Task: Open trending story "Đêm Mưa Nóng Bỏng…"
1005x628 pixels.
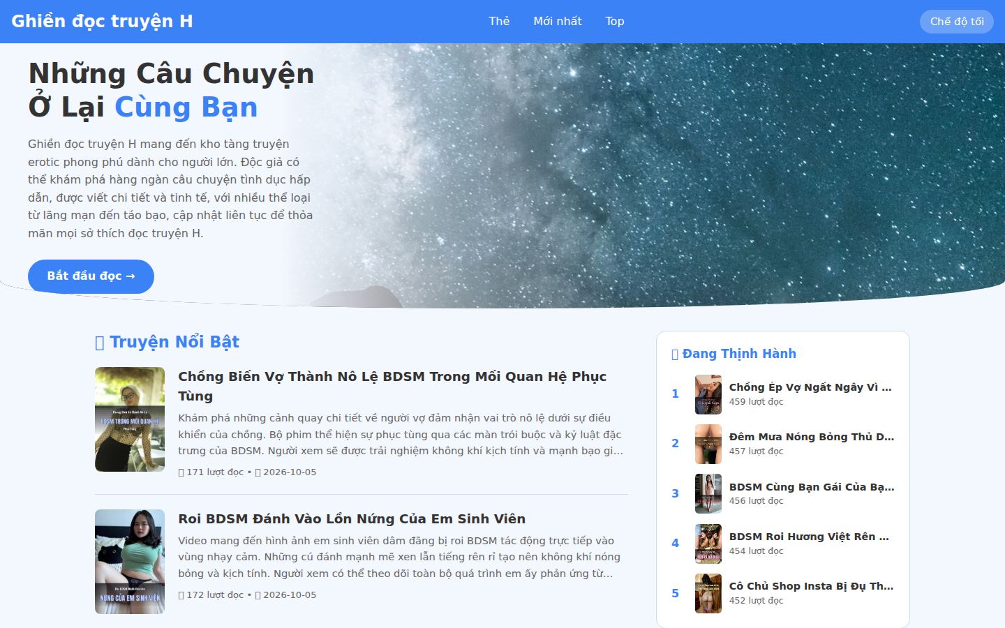Action: (x=812, y=437)
